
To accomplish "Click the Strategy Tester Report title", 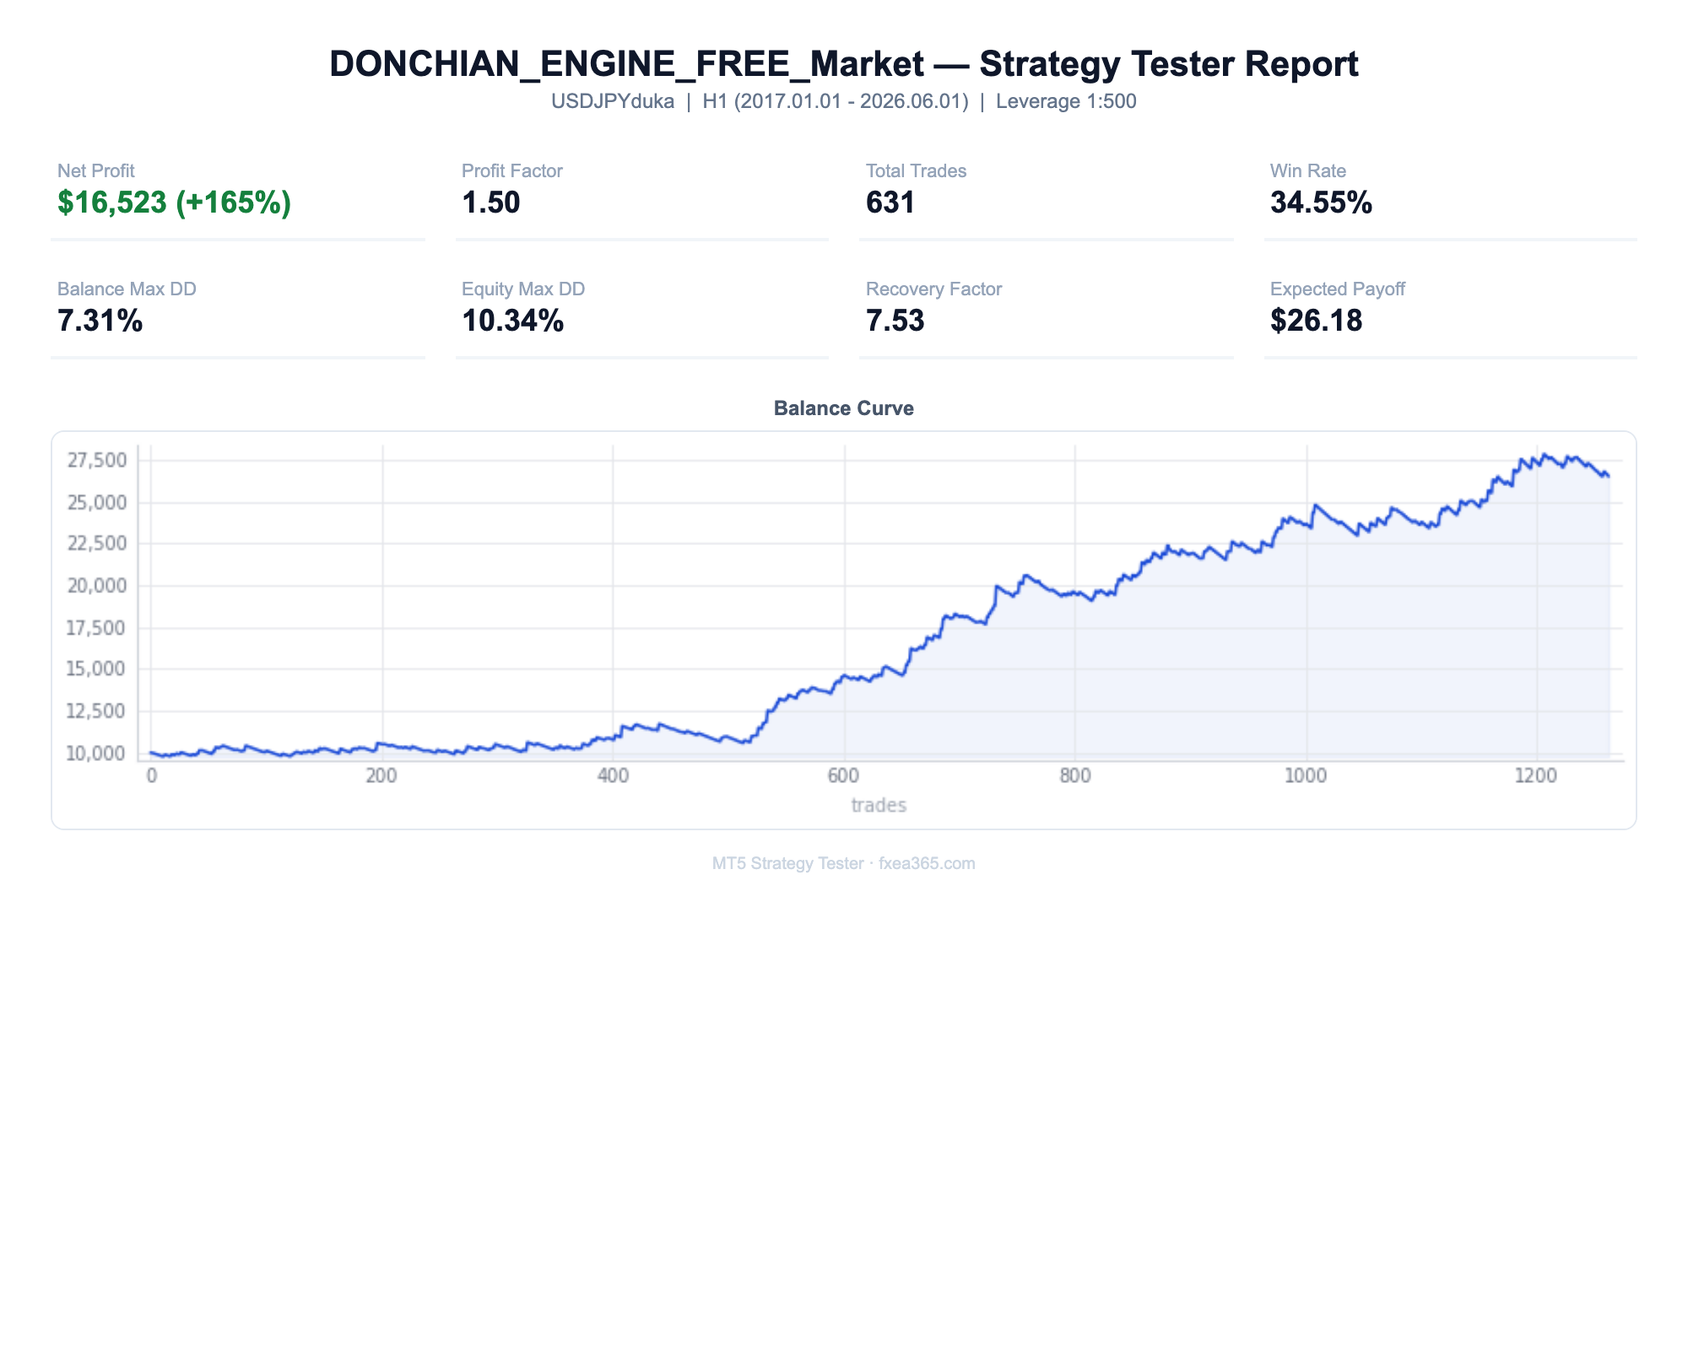I will [x=844, y=64].
